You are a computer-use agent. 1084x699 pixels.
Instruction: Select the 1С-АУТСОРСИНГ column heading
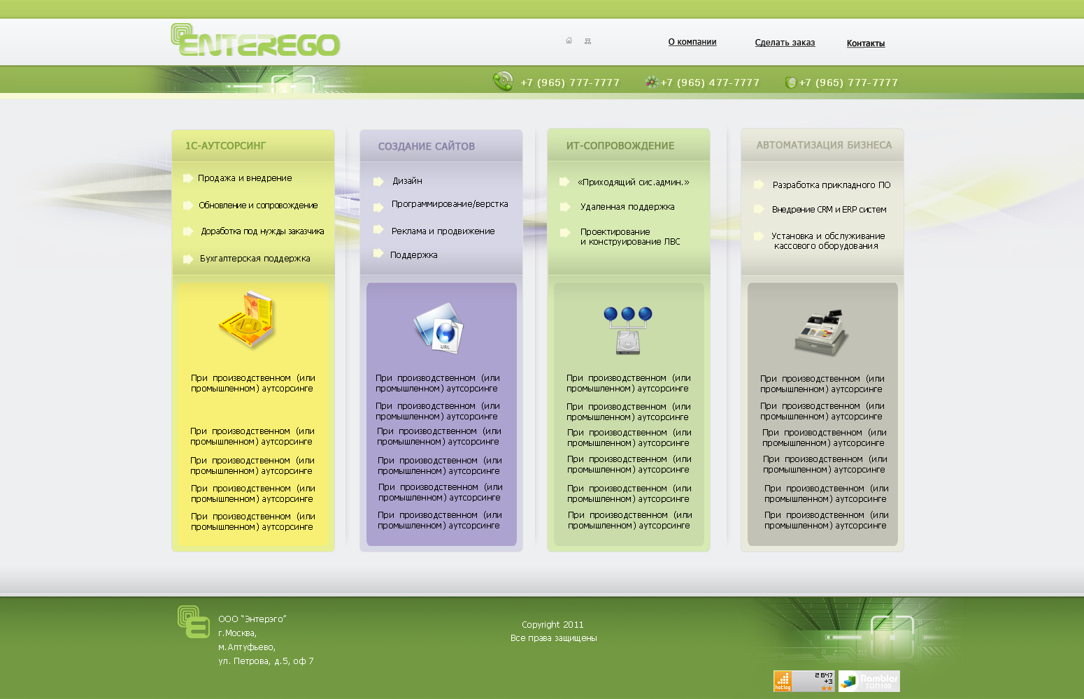click(225, 145)
